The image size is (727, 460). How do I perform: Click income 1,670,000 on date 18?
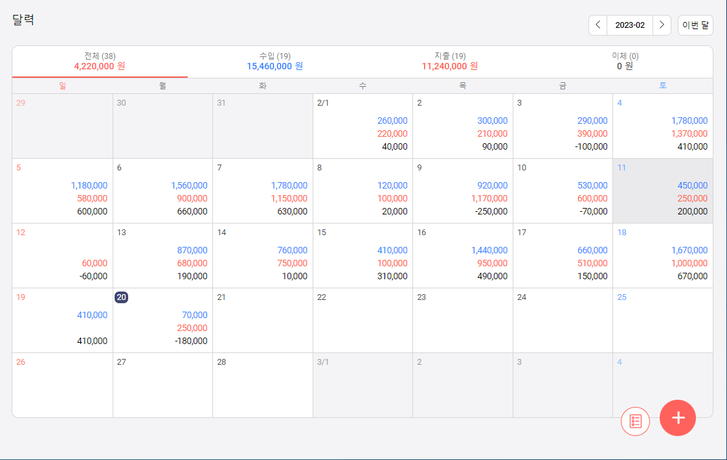689,250
